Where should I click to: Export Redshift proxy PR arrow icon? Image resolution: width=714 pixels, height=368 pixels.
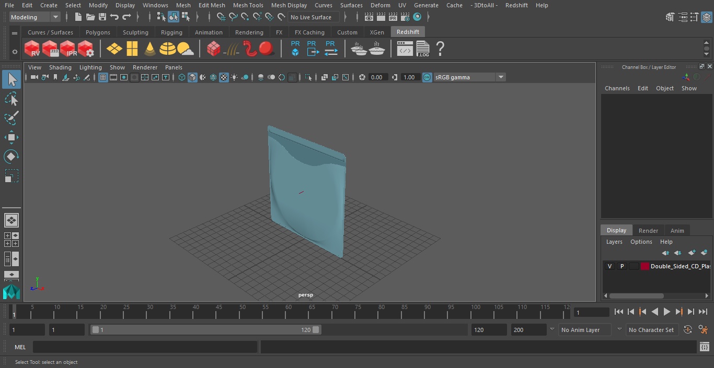[312, 49]
